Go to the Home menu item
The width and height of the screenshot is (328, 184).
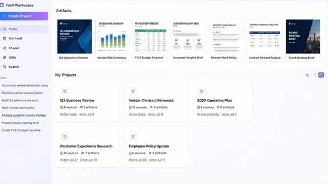coord(24,29)
